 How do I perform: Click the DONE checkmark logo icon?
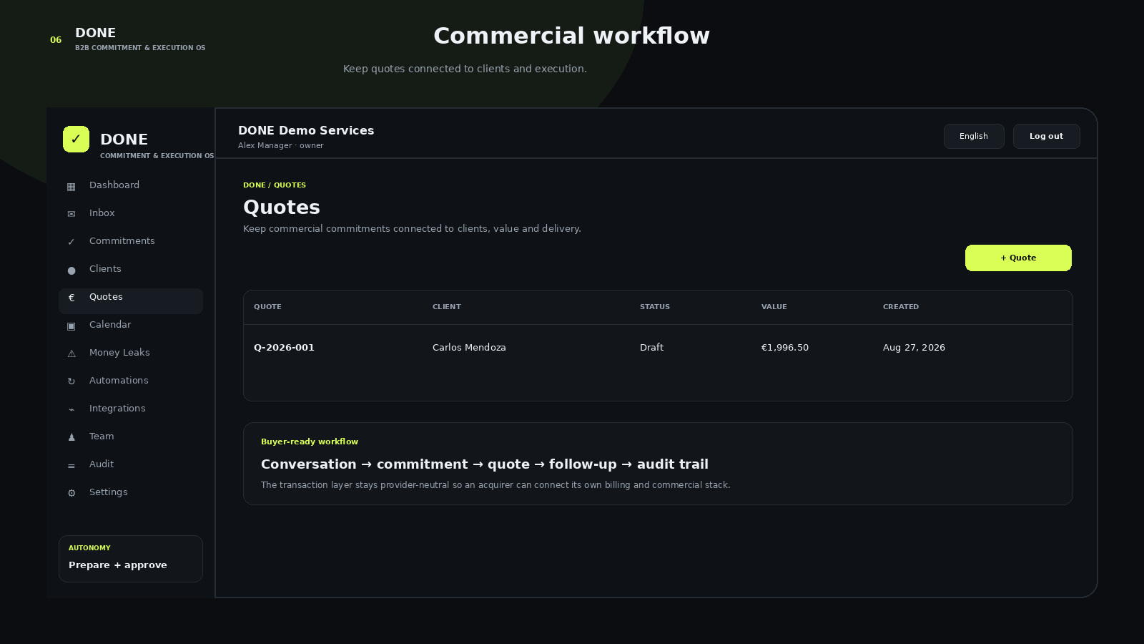tap(76, 139)
